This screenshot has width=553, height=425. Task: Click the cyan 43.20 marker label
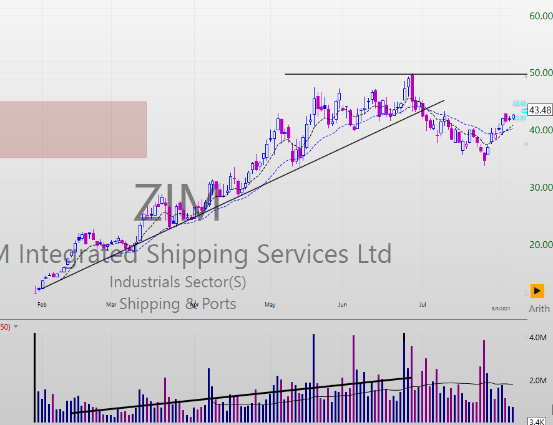tap(521, 118)
